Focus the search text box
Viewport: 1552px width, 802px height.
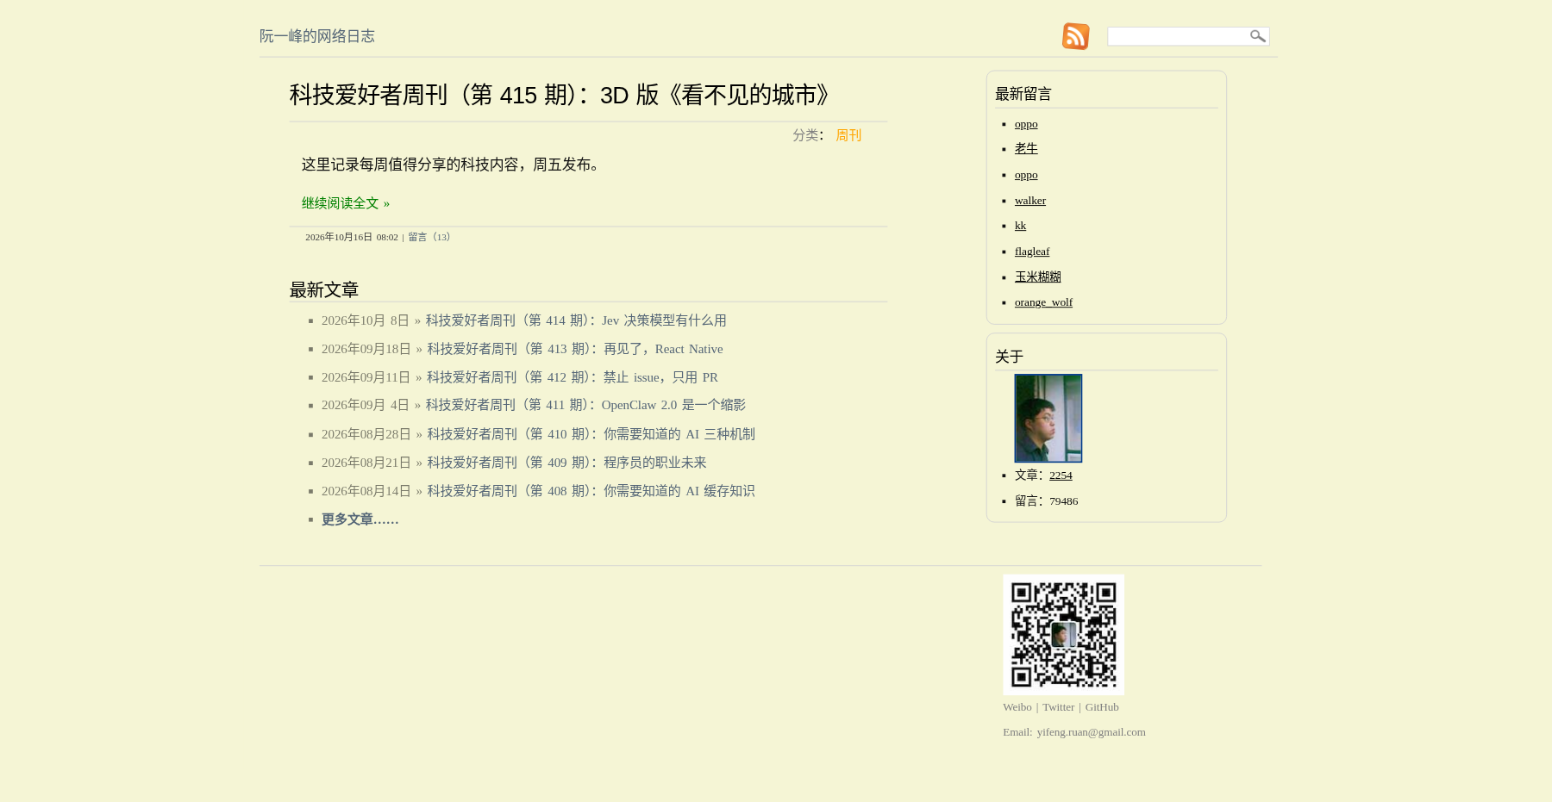[1178, 36]
